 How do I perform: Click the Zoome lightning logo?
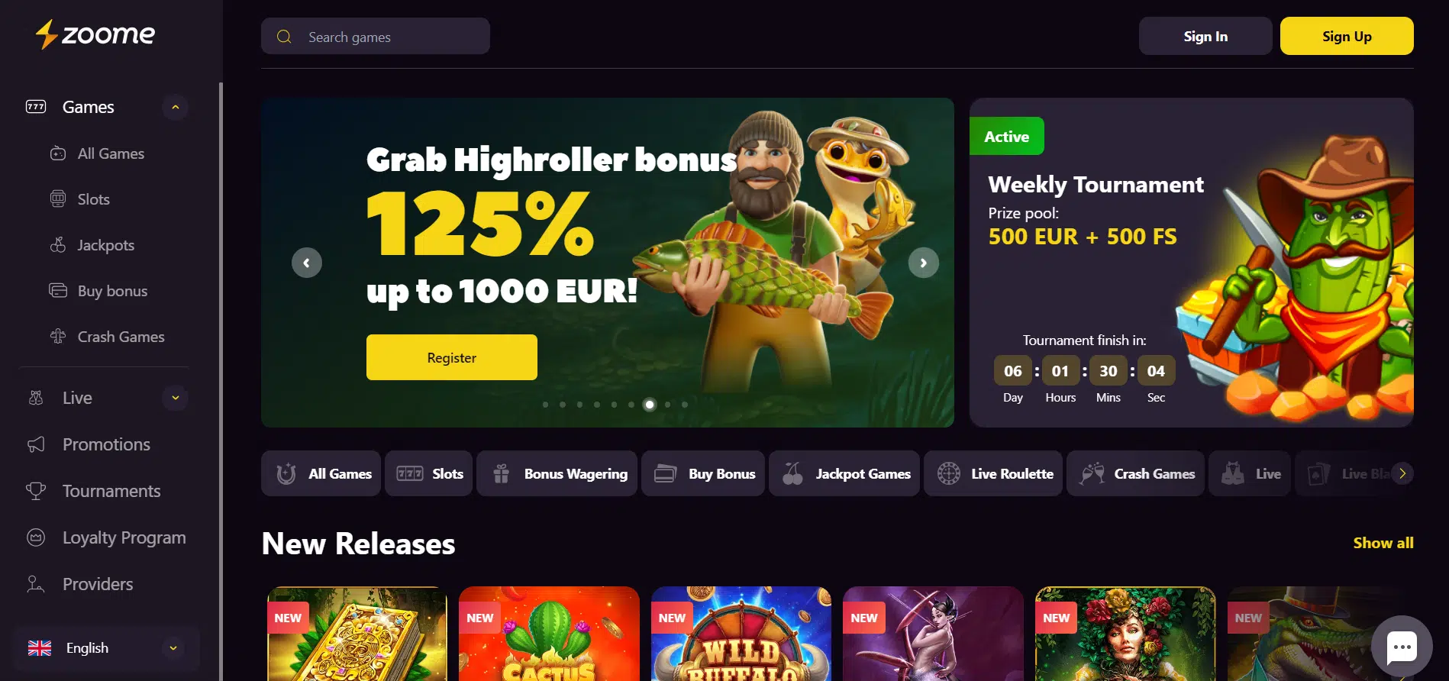point(95,34)
